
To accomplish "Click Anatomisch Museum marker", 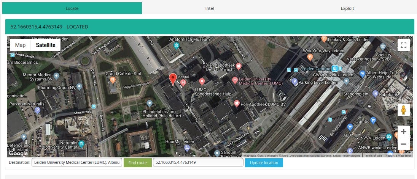I will pos(176,46).
